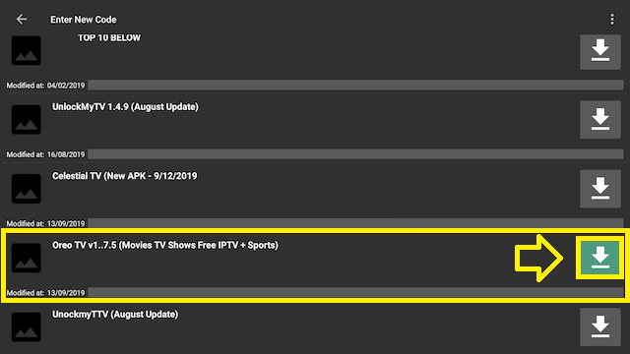Click the progress bar under Oreo TV
Image resolution: width=630 pixels, height=354 pixels.
pyautogui.click(x=355, y=292)
